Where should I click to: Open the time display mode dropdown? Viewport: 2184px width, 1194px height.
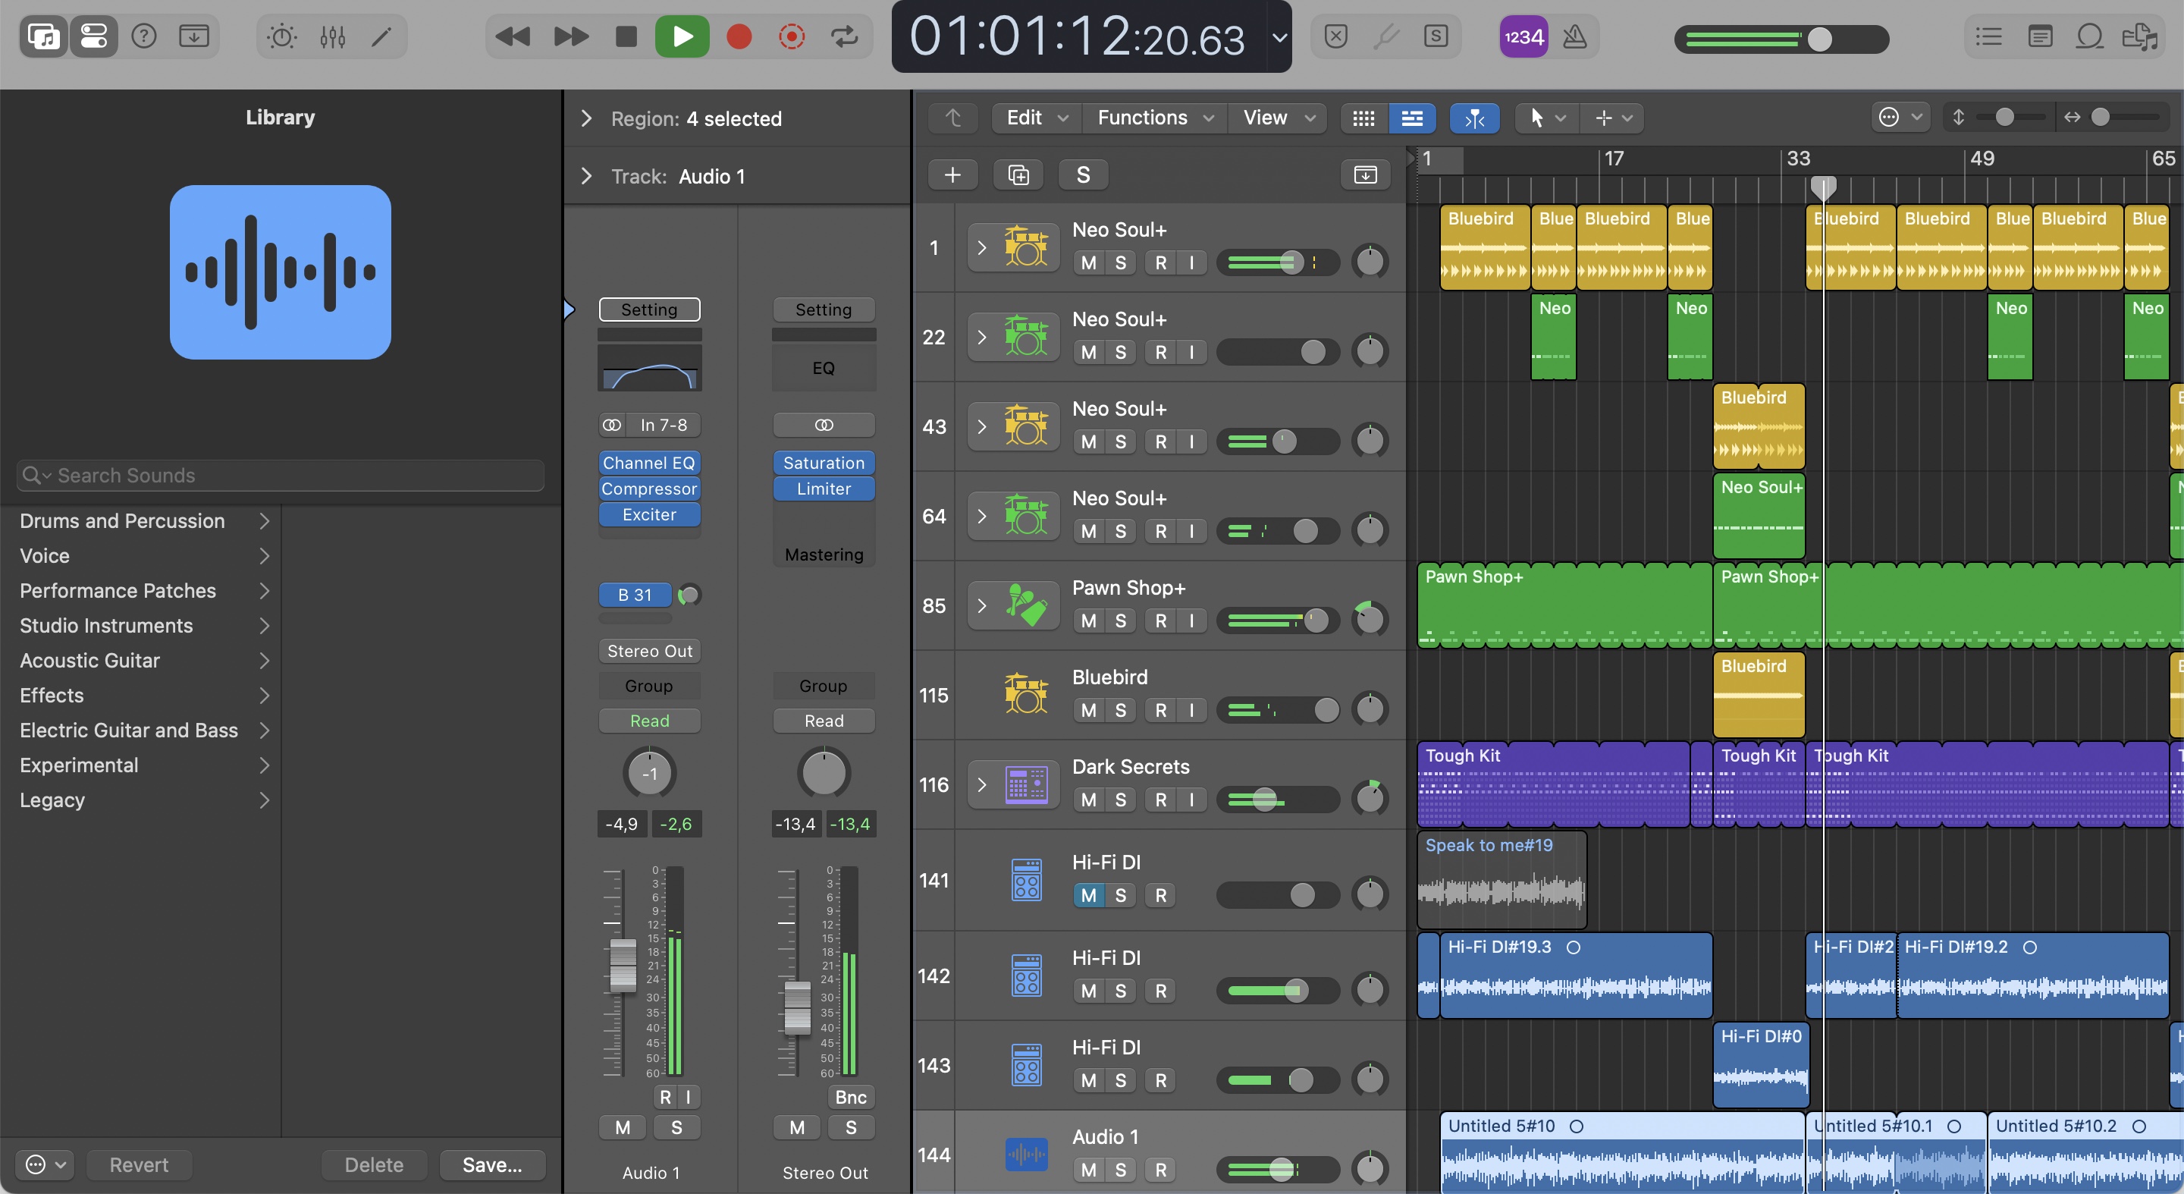tap(1279, 37)
